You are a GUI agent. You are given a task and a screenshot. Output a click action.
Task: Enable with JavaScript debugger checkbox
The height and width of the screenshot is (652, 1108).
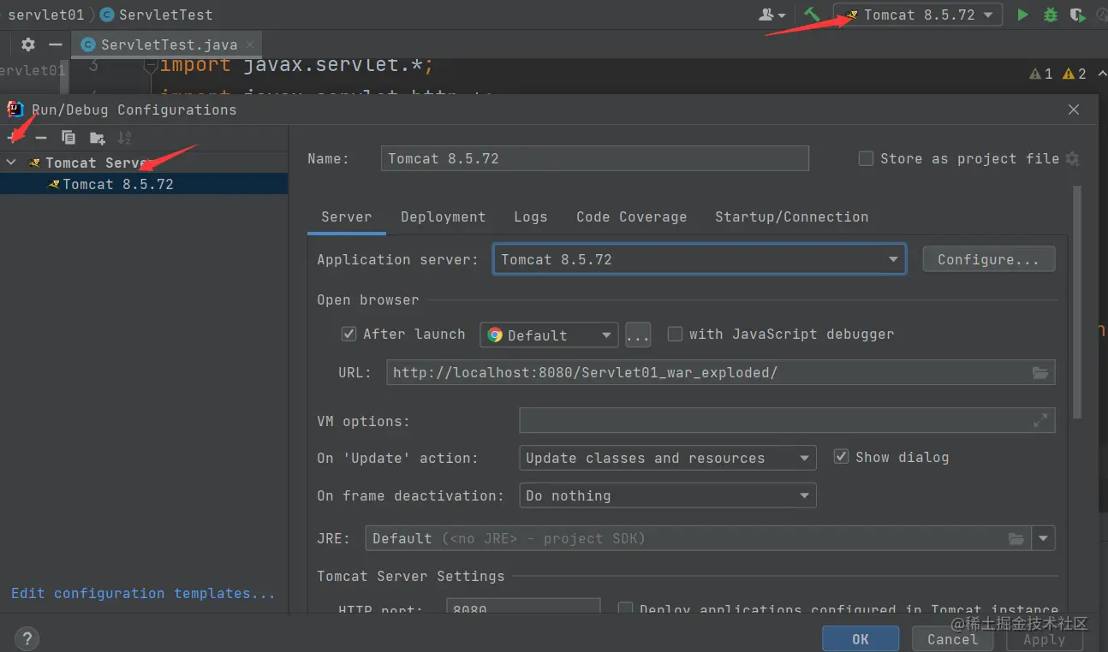coord(675,334)
